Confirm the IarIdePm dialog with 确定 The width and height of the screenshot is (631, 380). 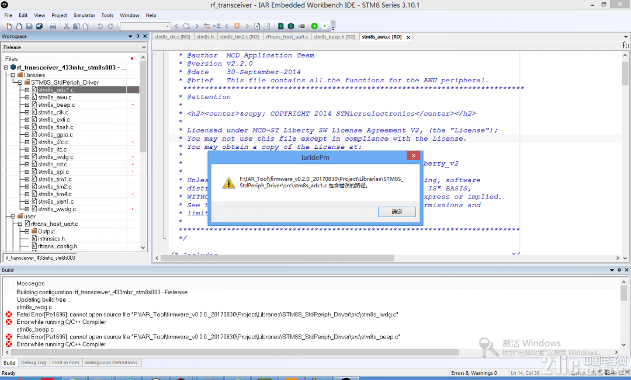397,211
